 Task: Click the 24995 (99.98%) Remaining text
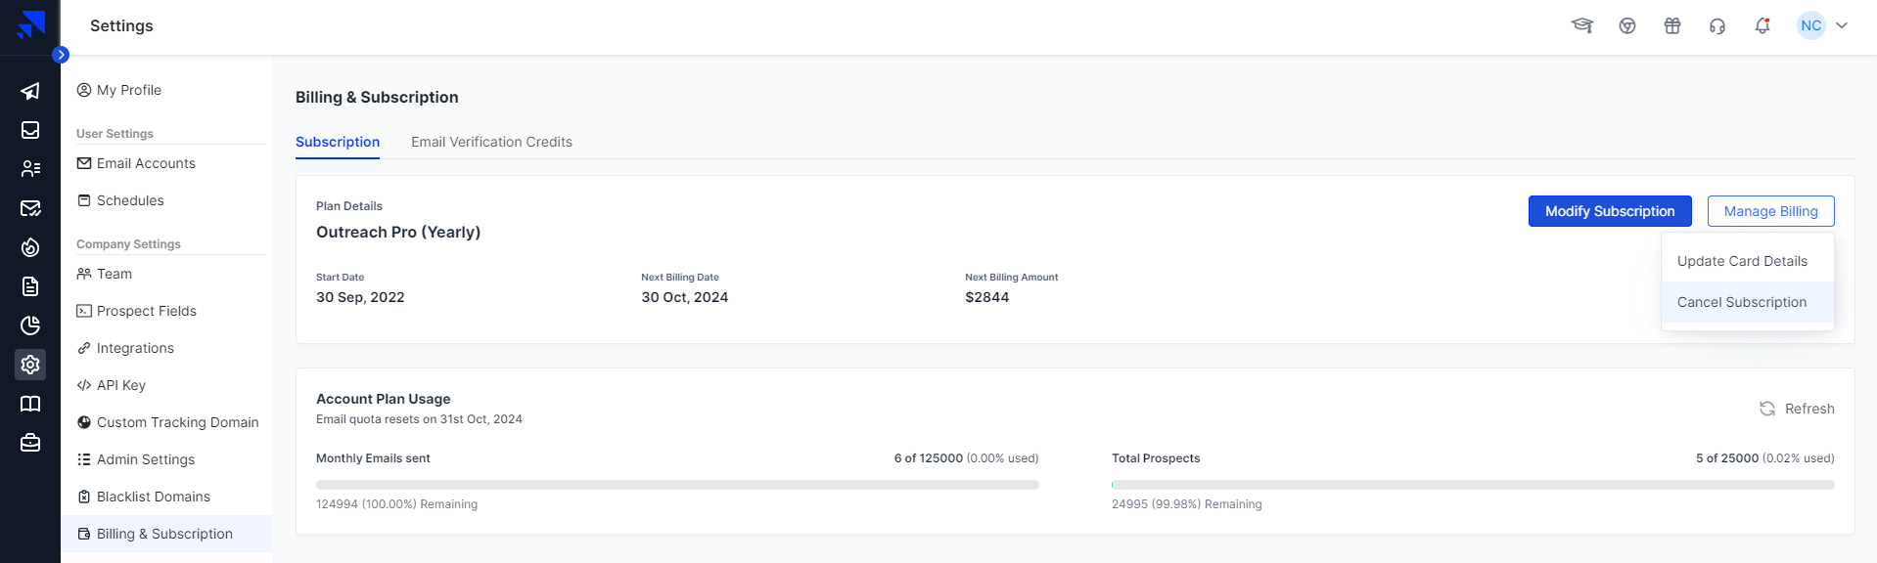1186,504
